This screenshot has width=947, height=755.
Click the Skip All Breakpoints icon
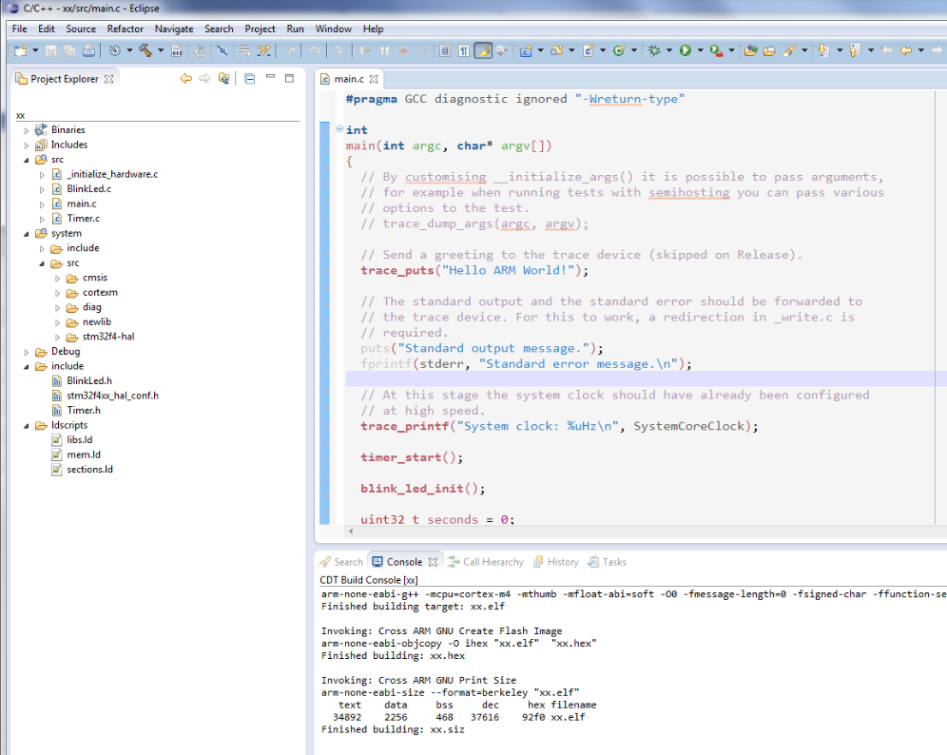(x=222, y=50)
